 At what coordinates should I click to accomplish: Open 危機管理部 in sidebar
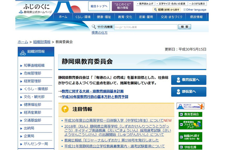pyautogui.click(x=32, y=73)
